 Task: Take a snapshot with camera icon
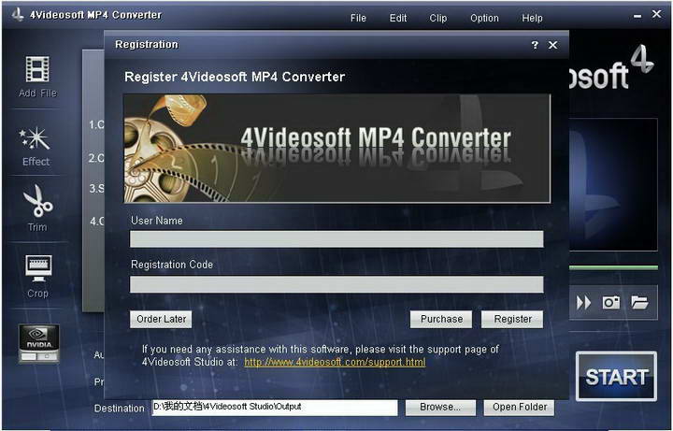pos(611,302)
